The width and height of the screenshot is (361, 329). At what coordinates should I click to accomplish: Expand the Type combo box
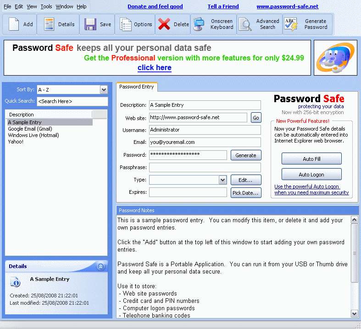[222, 180]
